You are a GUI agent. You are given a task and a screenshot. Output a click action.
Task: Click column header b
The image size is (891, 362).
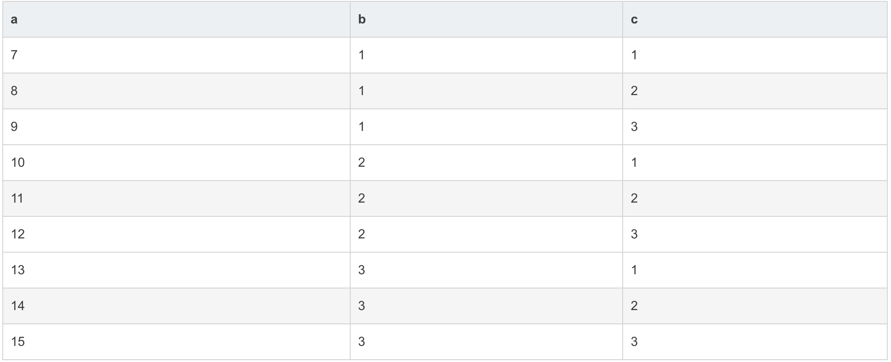[x=486, y=19]
